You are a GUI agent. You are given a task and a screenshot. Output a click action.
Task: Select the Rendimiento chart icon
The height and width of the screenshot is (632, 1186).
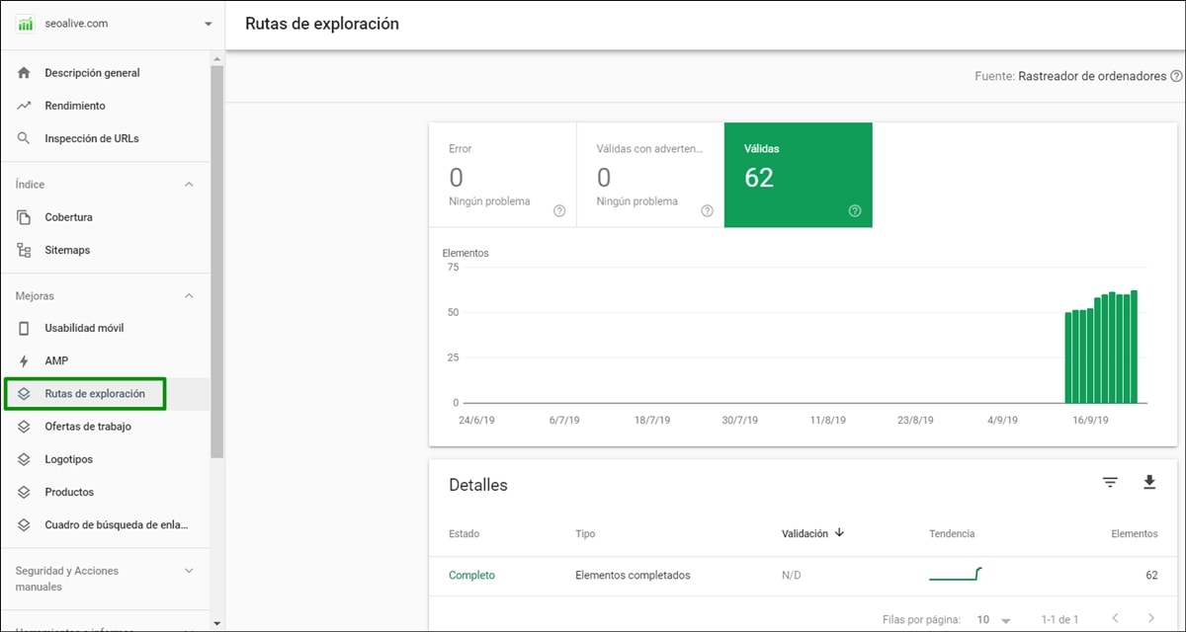[x=23, y=105]
